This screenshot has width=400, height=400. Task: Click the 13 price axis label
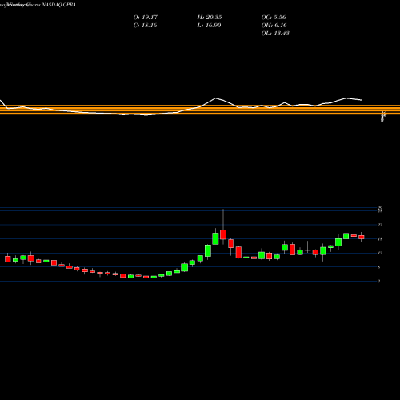(380, 253)
